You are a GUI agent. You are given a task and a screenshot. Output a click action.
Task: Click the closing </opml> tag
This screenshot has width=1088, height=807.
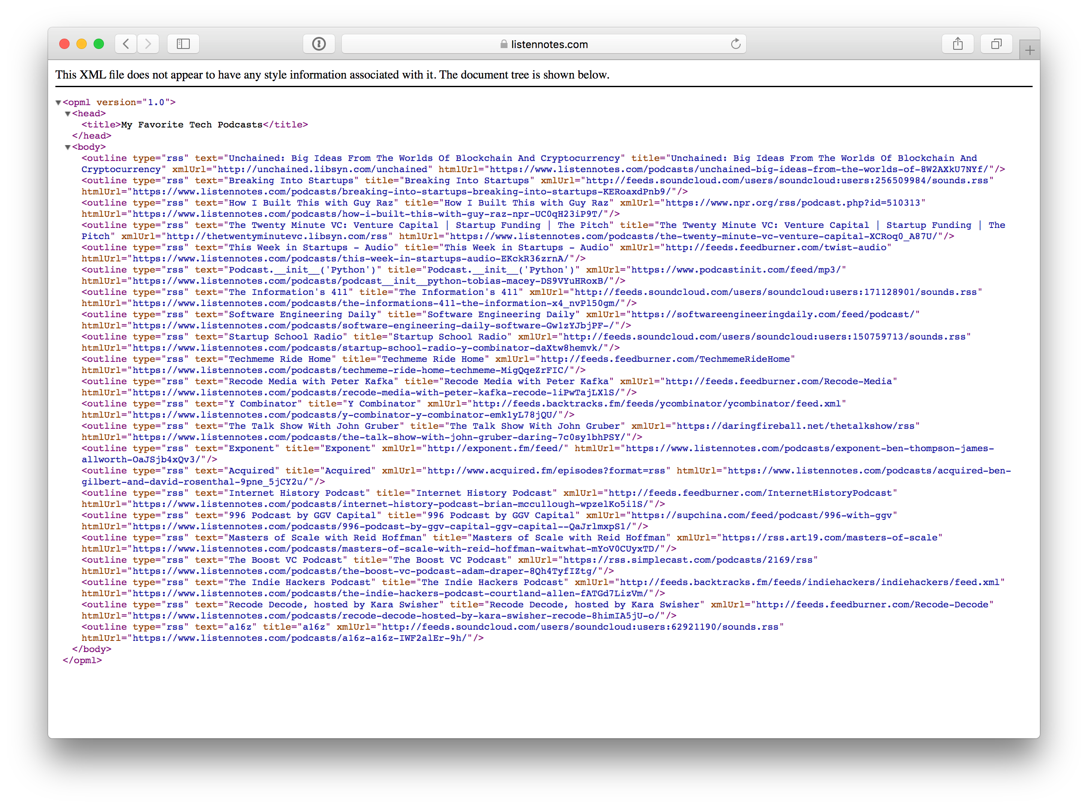point(82,661)
